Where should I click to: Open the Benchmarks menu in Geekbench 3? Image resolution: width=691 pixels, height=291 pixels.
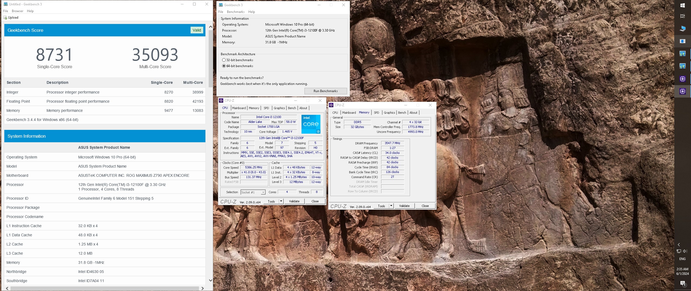tap(236, 12)
